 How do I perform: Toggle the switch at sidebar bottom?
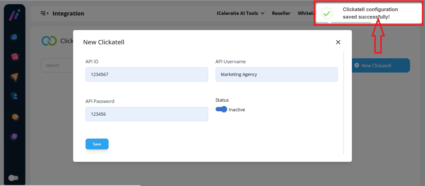click(x=13, y=178)
